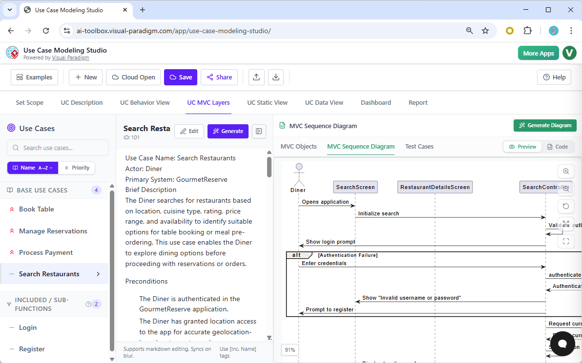
Task: Click the Generate Diagram button
Action: (x=545, y=125)
